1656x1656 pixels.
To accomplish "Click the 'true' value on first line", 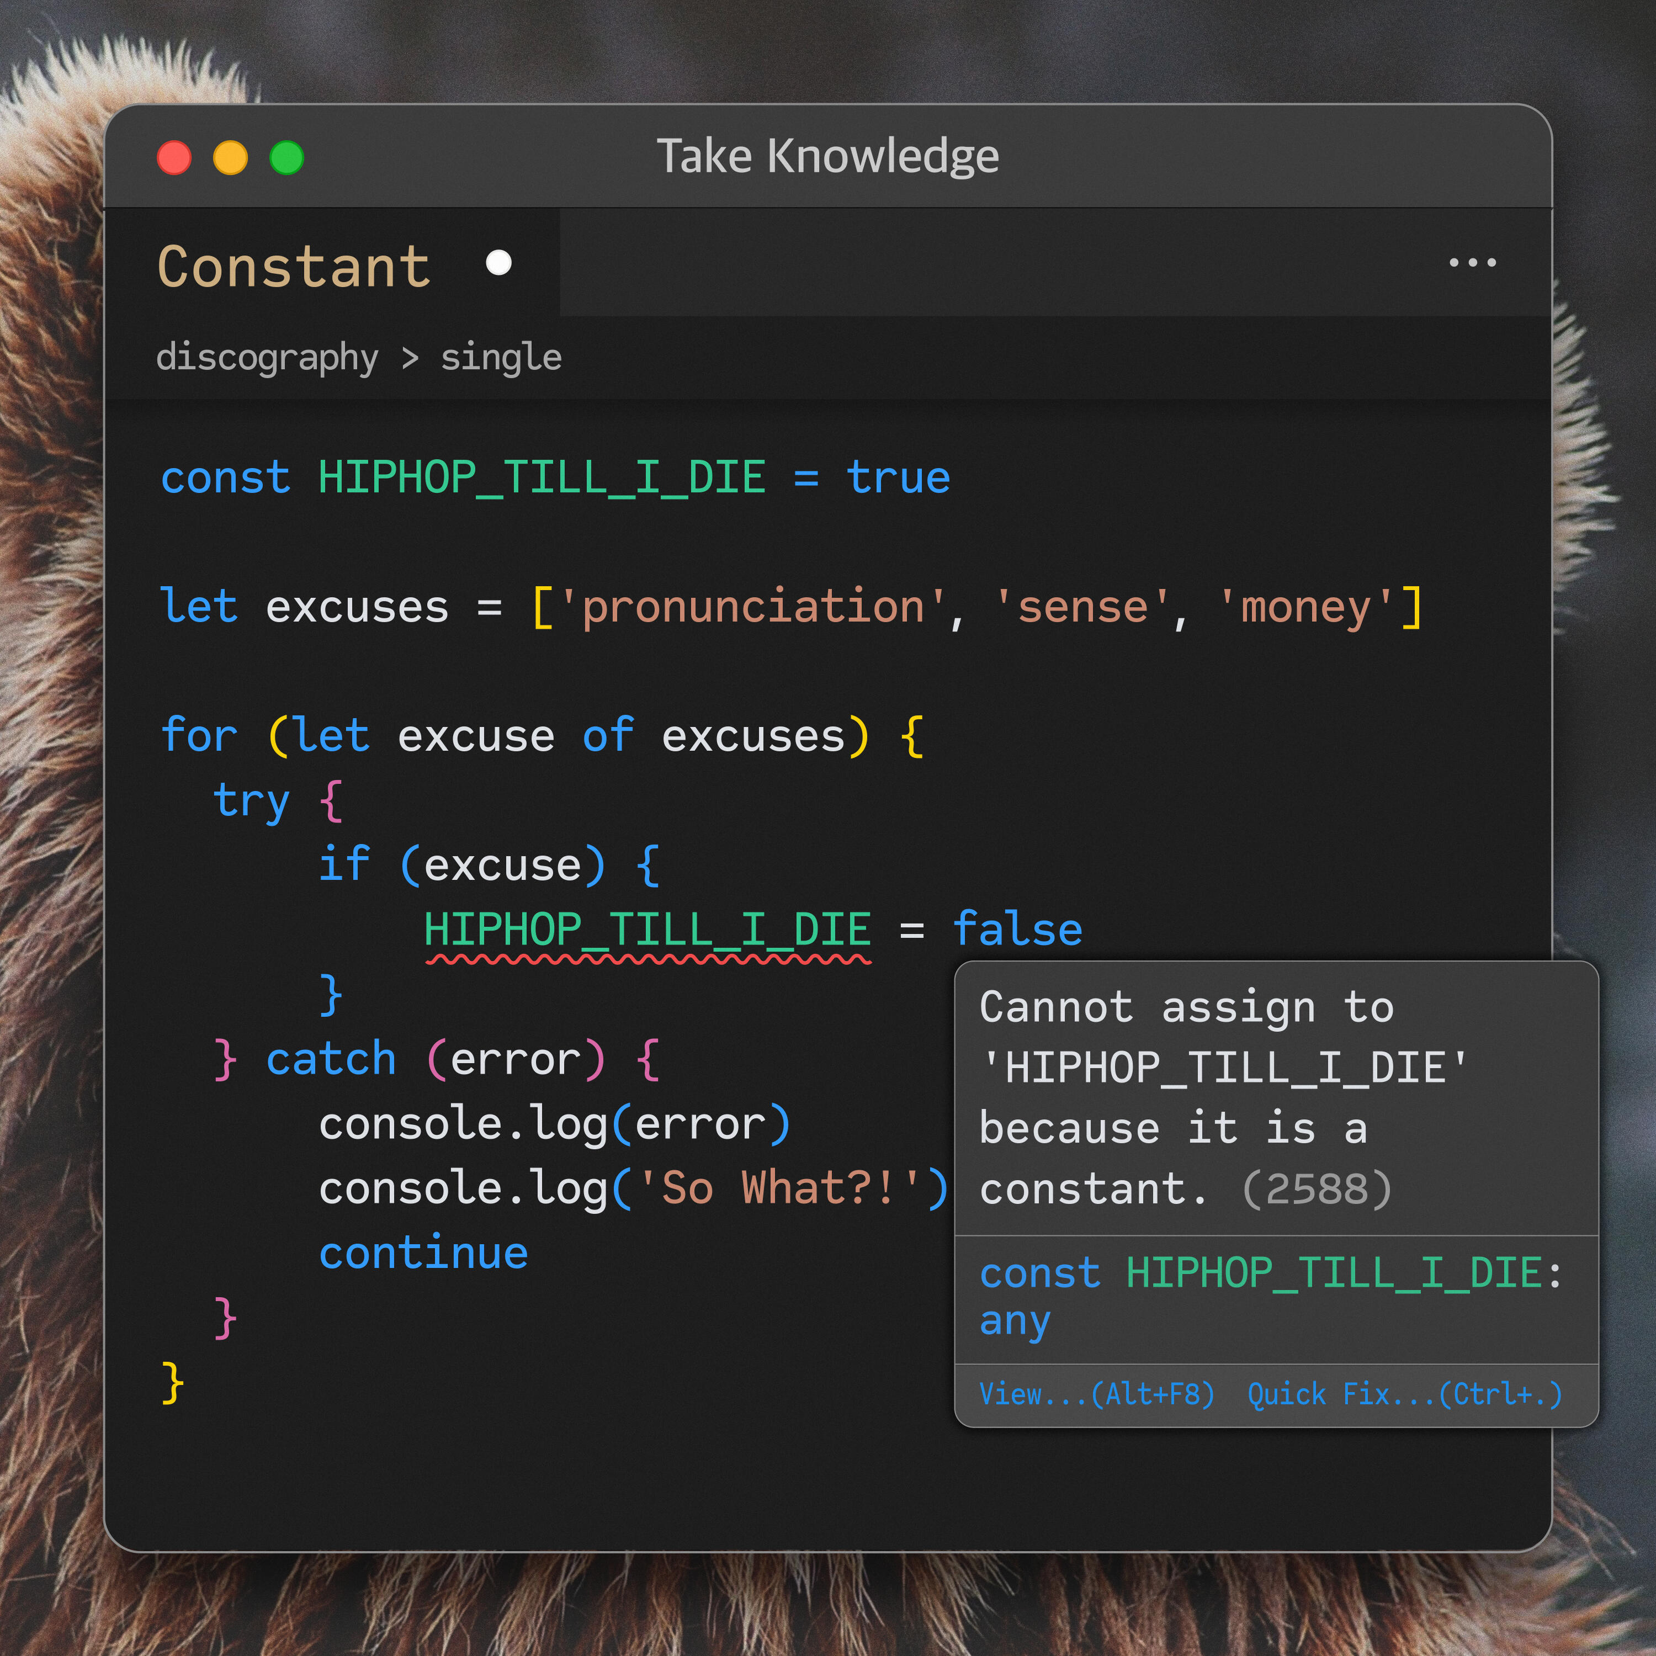I will point(899,477).
